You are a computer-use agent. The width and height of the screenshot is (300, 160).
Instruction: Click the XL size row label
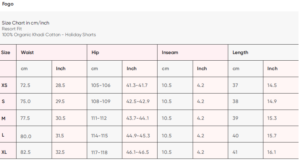pyautogui.click(x=4, y=152)
